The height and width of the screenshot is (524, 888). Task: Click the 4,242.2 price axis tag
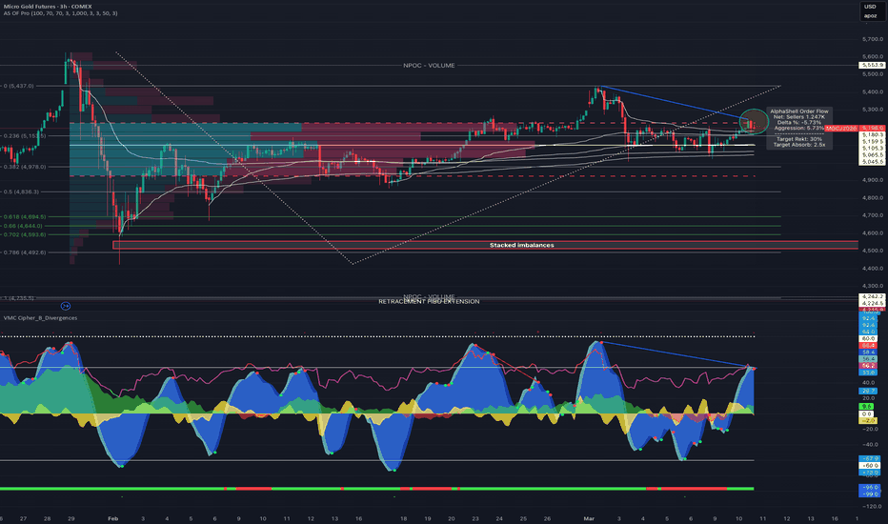point(872,296)
